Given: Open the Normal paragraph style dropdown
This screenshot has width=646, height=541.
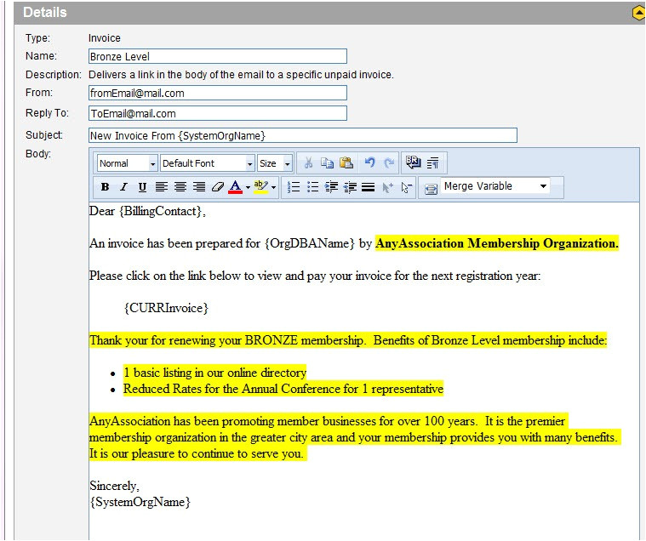Looking at the screenshot, I should point(128,163).
